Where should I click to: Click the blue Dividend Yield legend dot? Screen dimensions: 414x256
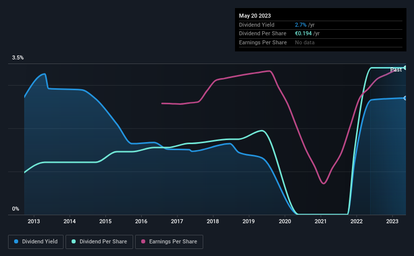click(x=16, y=241)
